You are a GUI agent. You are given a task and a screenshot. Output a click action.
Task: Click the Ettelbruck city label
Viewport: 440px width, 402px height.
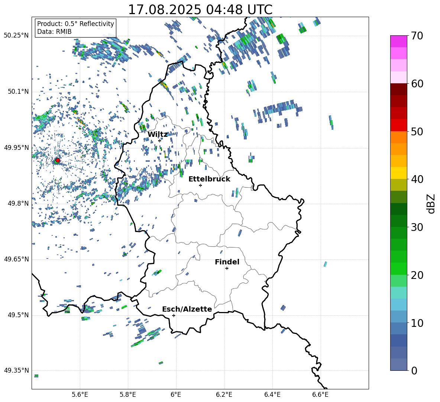coord(209,179)
